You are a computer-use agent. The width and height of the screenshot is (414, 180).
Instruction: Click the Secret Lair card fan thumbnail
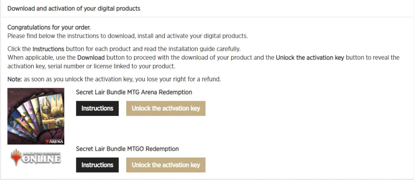36,116
